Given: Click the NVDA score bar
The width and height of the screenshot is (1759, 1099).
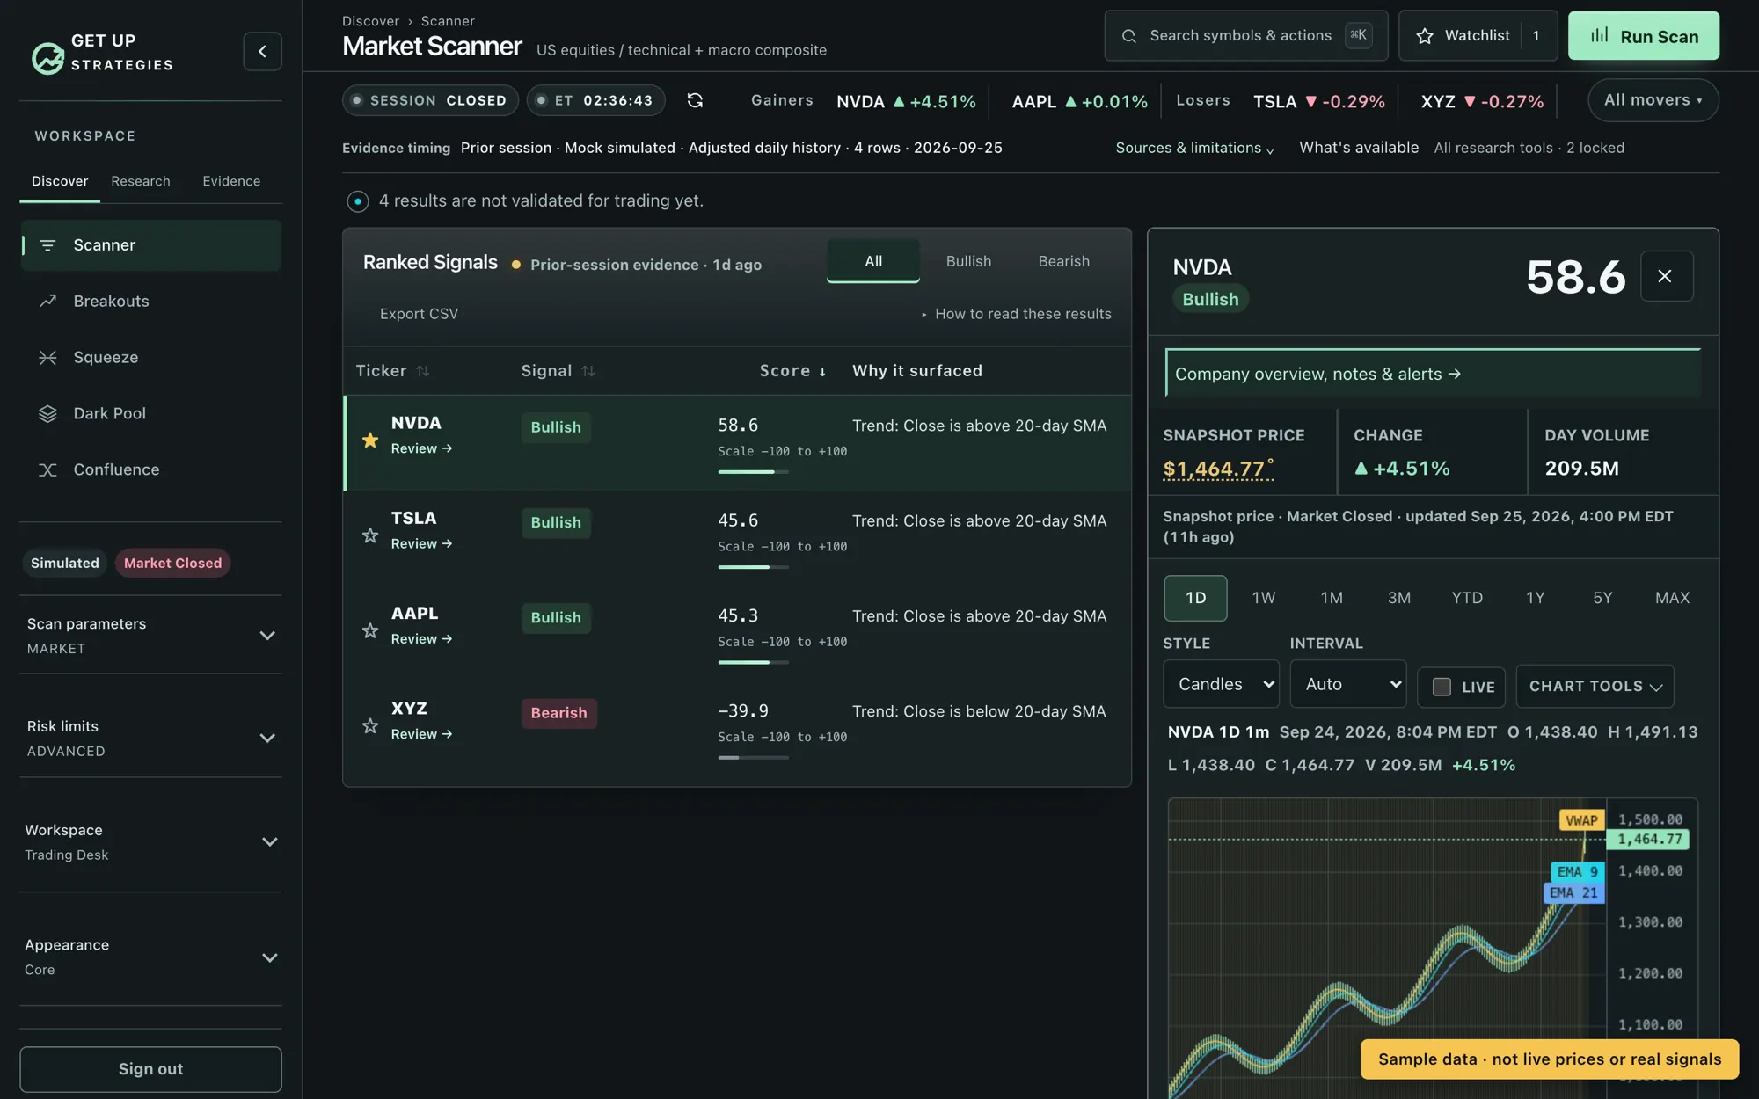Looking at the screenshot, I should click(753, 472).
